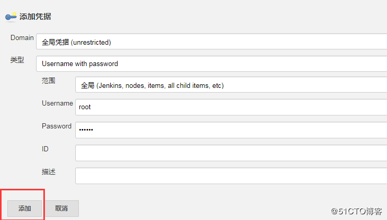Click the 范围 field label
This screenshot has height=220, width=387.
49,81
